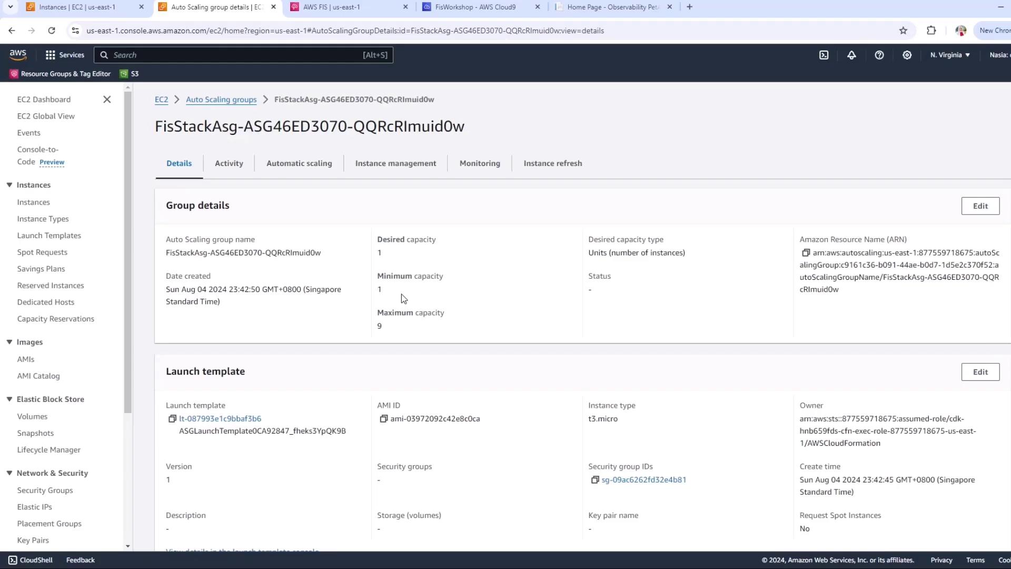Copy the AMI ID value
This screenshot has width=1011, height=569.
(383, 419)
